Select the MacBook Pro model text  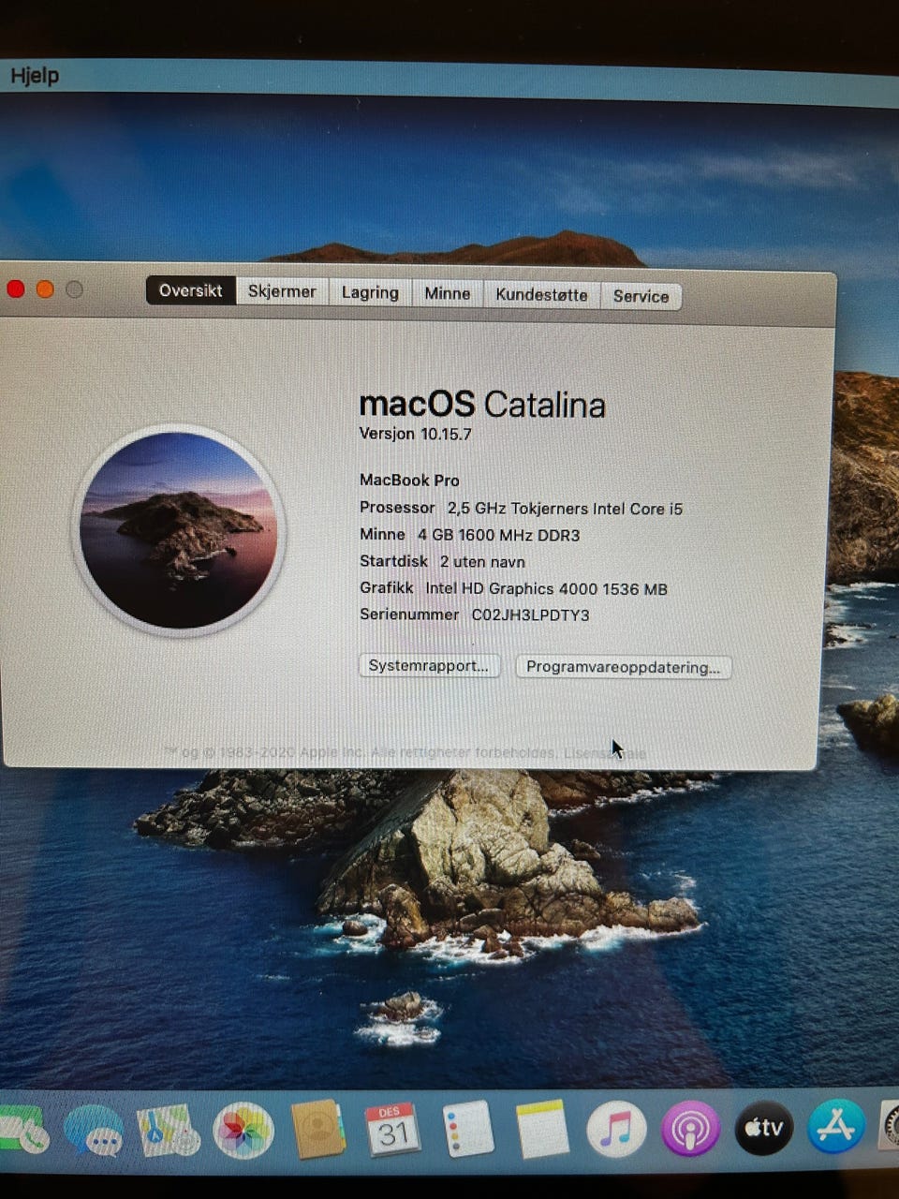tap(409, 480)
